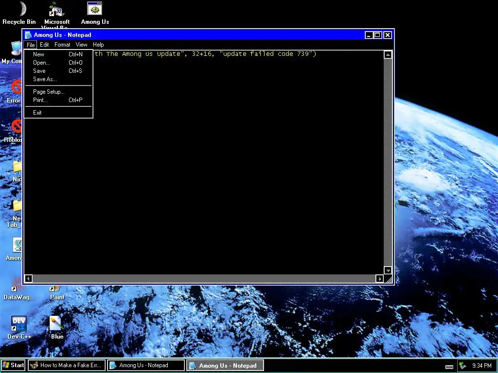Choose Open... from the File menu
This screenshot has width=498, height=373.
pos(58,63)
